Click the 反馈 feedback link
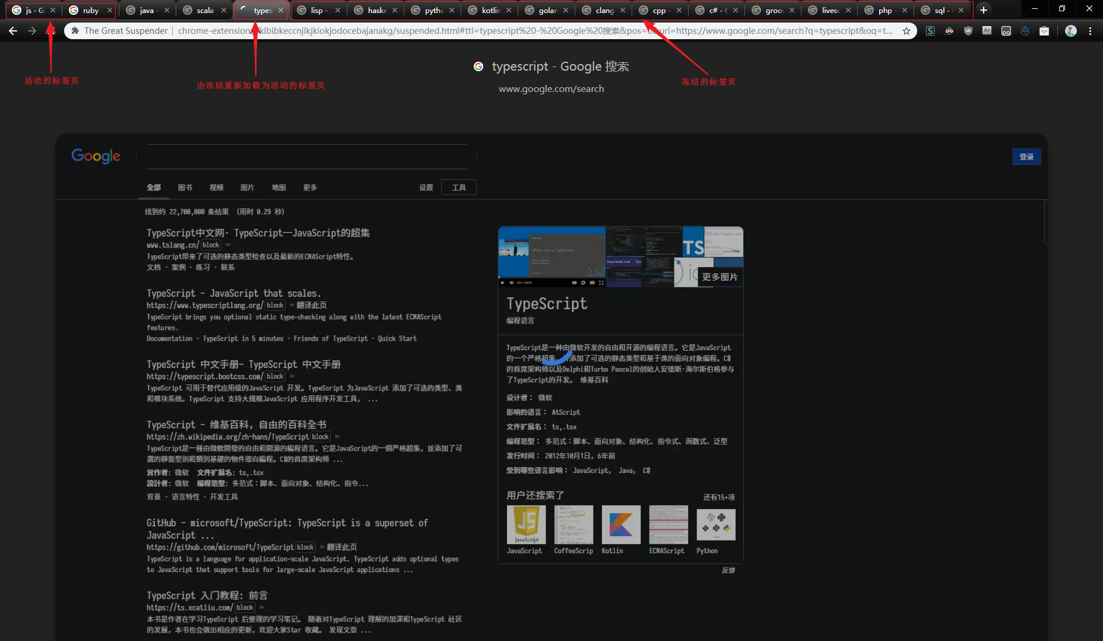 click(x=728, y=570)
